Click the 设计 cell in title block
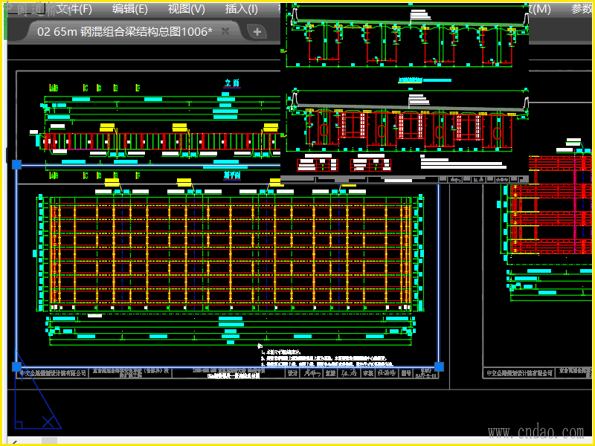Screen dimensions: 595x446 (292, 373)
